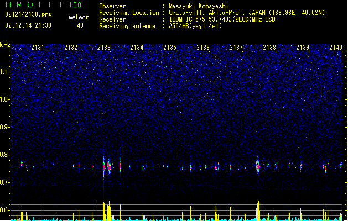Click the 0.8 kHz axis label
This screenshot has width=348, height=221.
pos(5,155)
